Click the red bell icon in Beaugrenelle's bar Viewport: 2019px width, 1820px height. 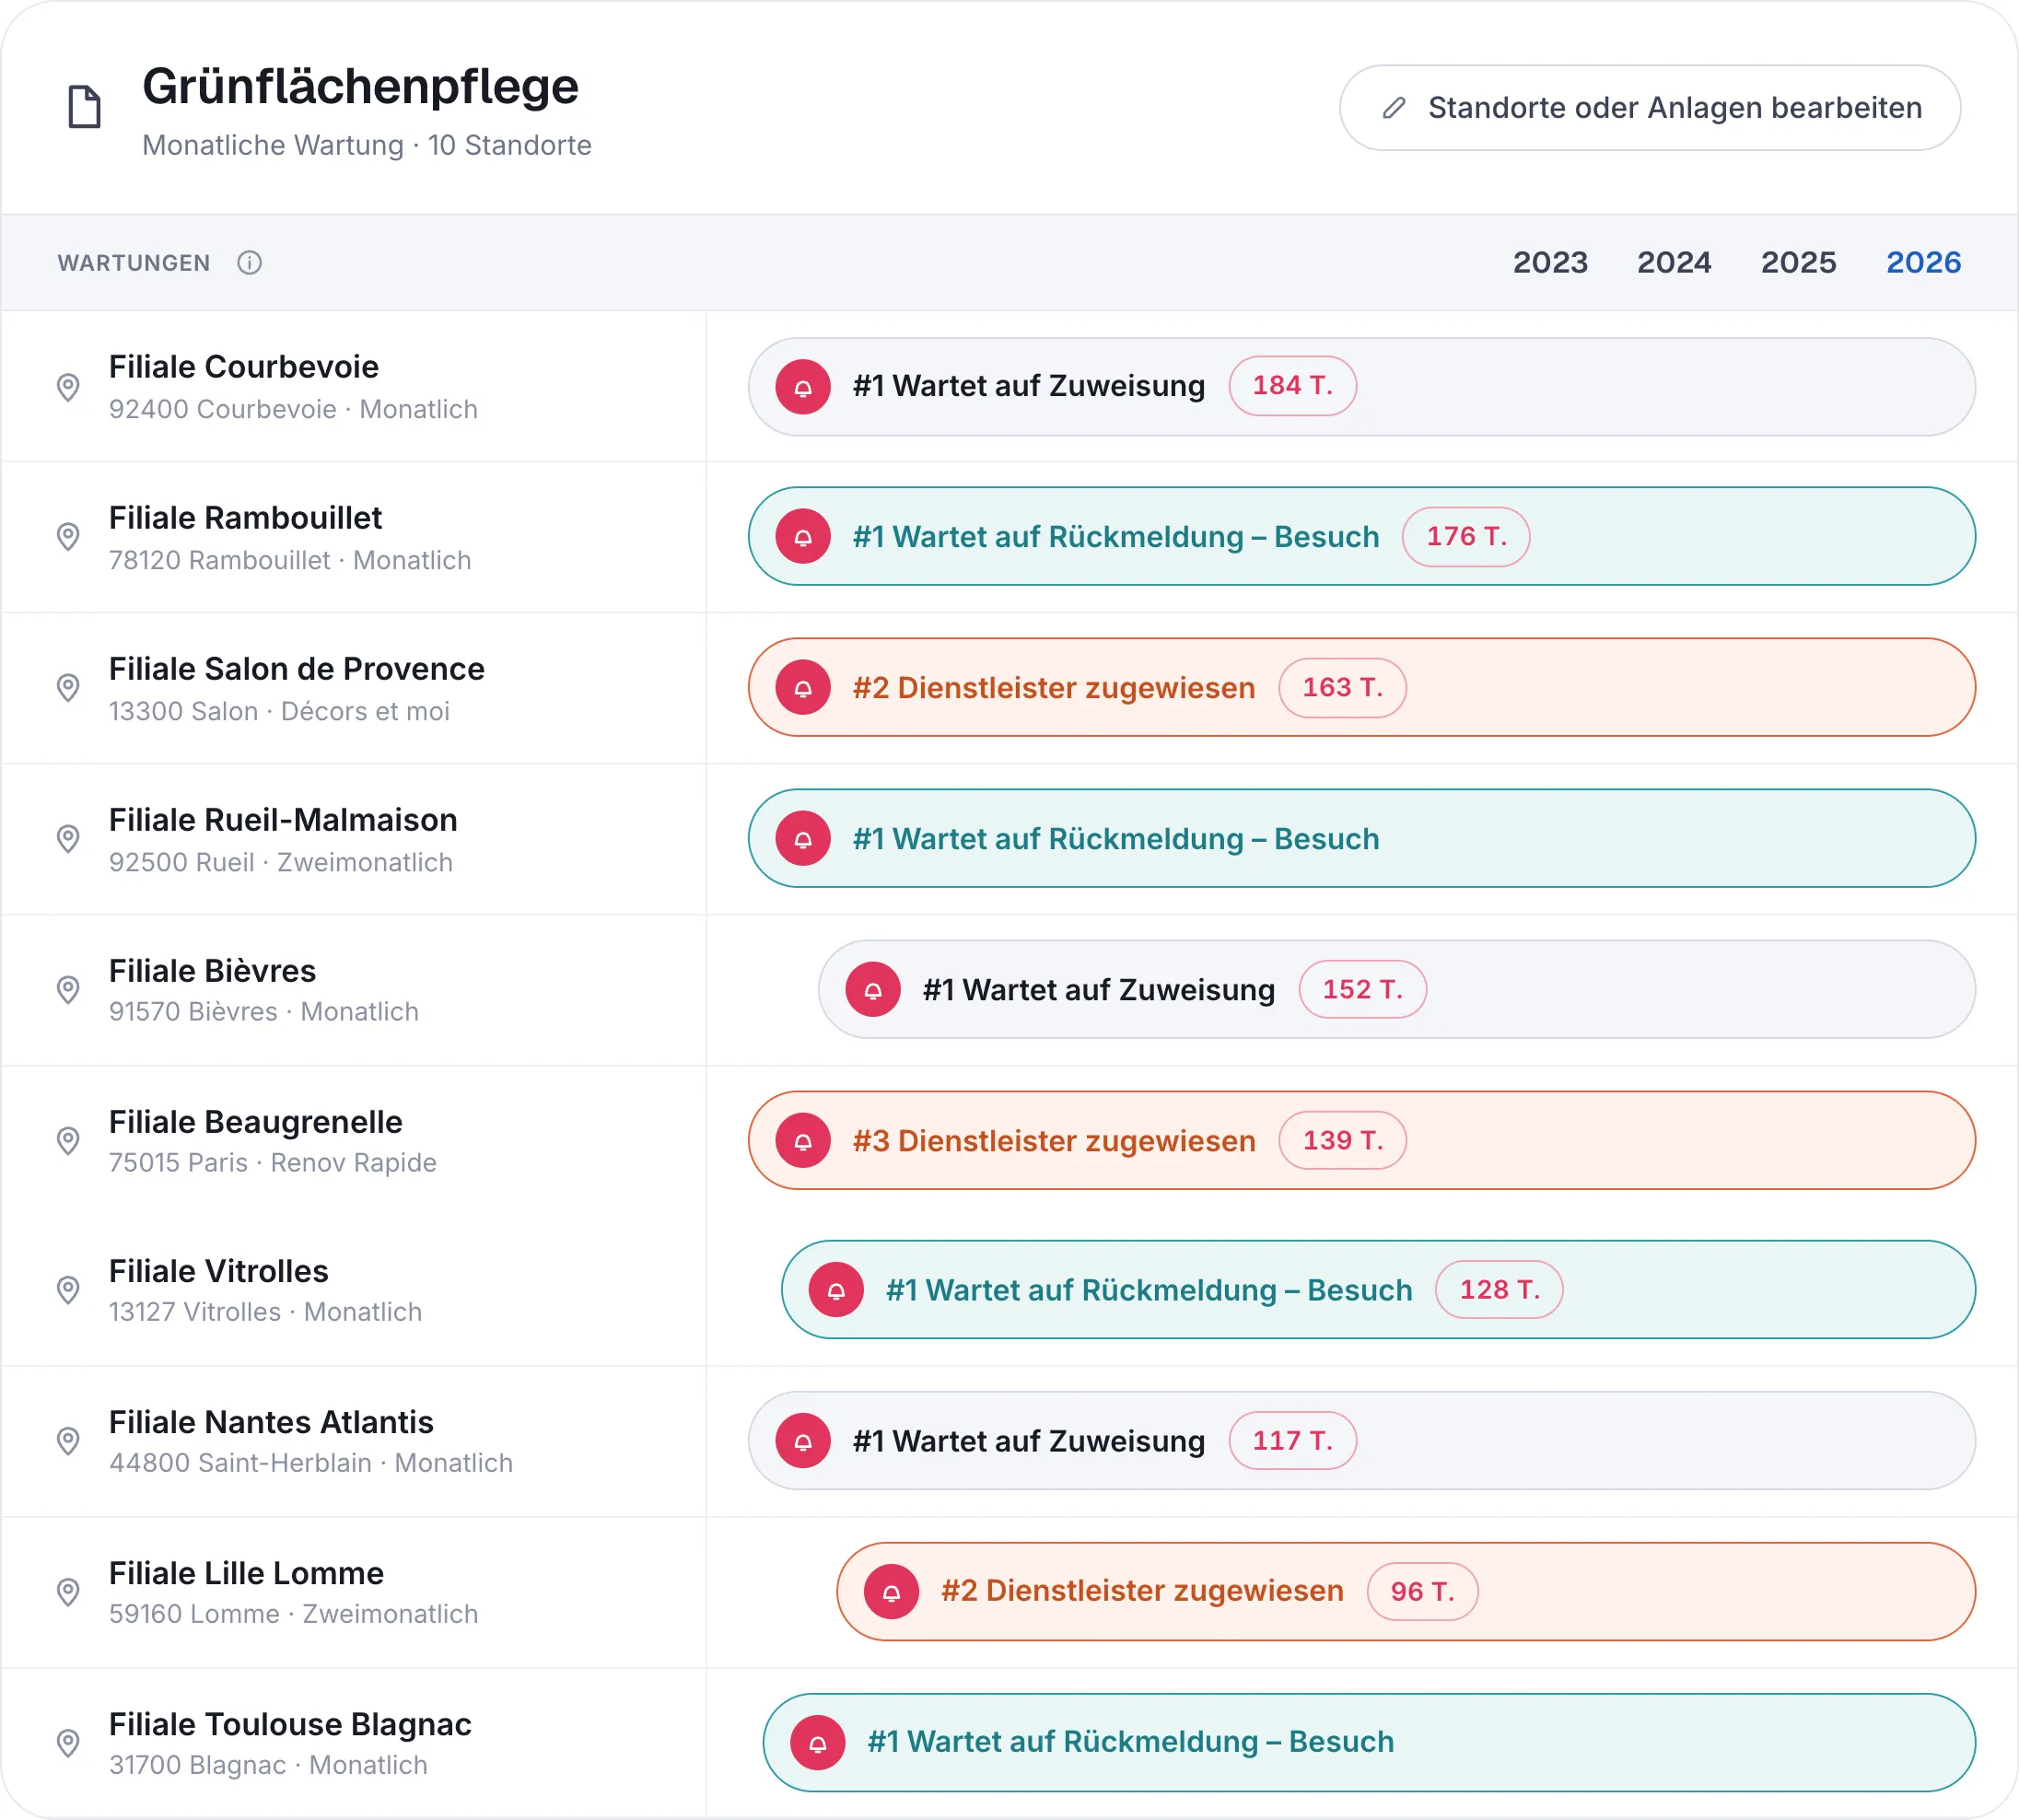click(803, 1142)
